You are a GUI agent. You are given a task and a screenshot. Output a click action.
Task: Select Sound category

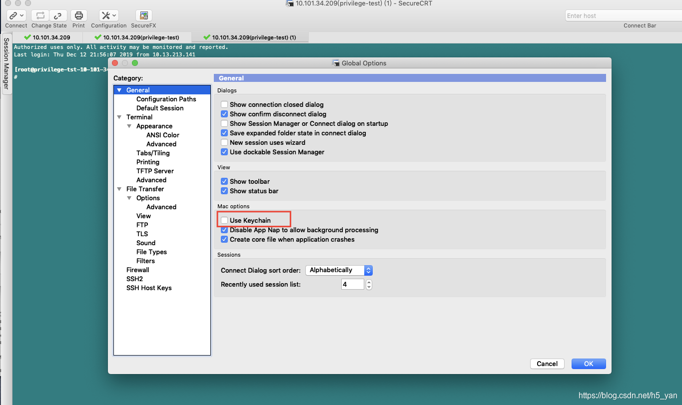(x=146, y=243)
